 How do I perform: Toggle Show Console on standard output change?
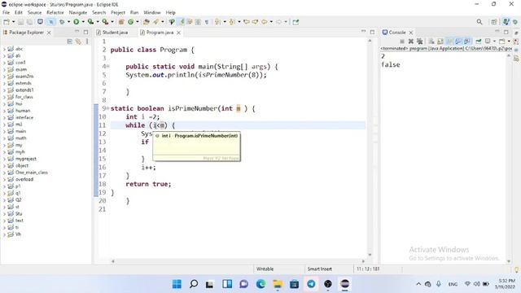click(x=458, y=42)
